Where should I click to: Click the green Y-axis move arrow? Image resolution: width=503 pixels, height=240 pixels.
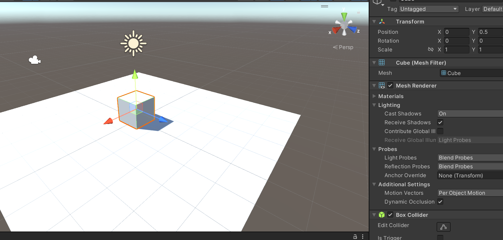pos(135,75)
